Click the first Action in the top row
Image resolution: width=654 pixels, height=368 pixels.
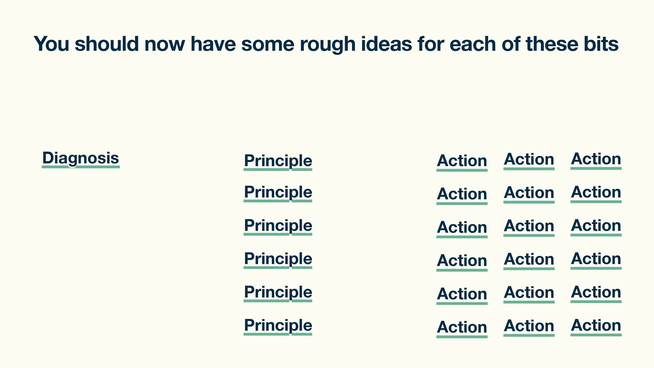coord(462,162)
